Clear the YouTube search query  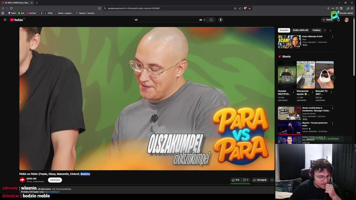[x=204, y=20]
